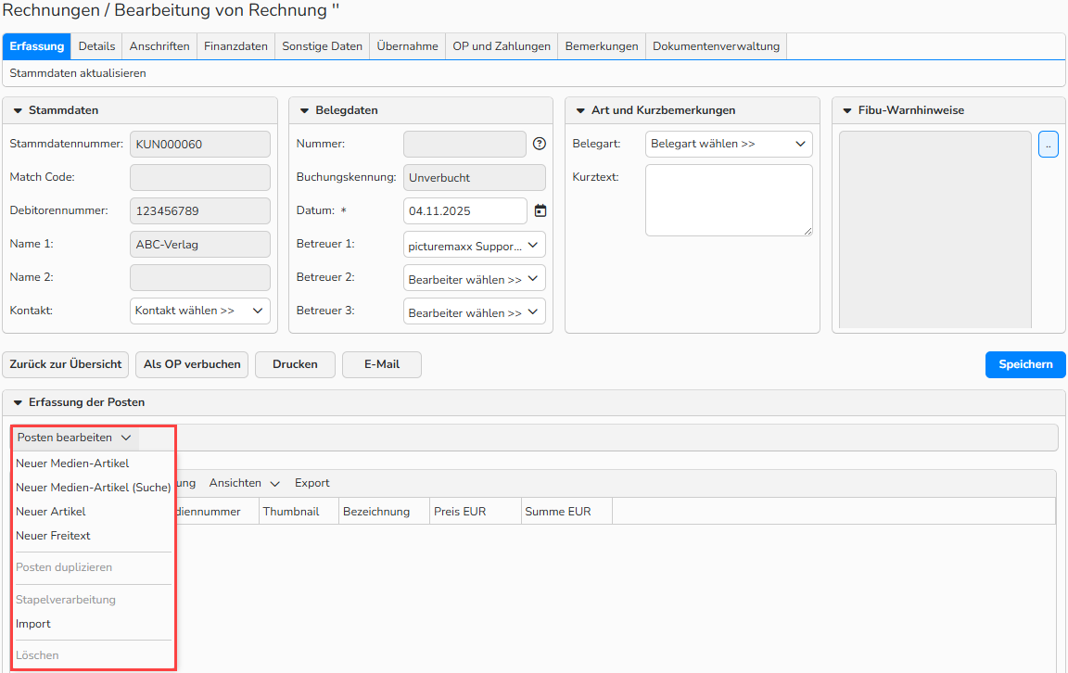Screen dimensions: 1068x673
Task: Collapse the Fibu-Warnhinweise section
Action: [847, 110]
